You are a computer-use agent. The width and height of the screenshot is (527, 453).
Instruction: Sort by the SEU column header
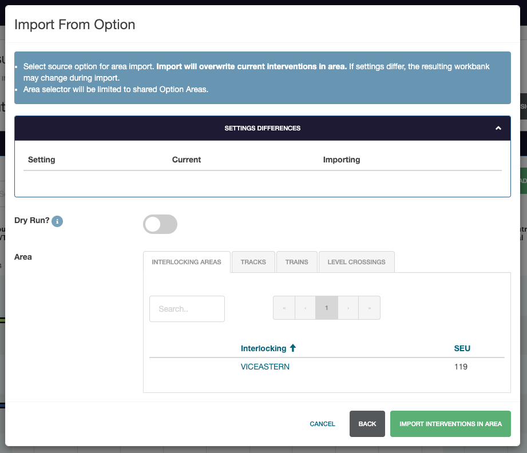tap(462, 348)
